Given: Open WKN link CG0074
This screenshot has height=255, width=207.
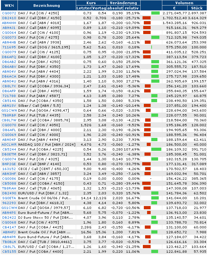Looking at the screenshot, I should click(9, 159).
